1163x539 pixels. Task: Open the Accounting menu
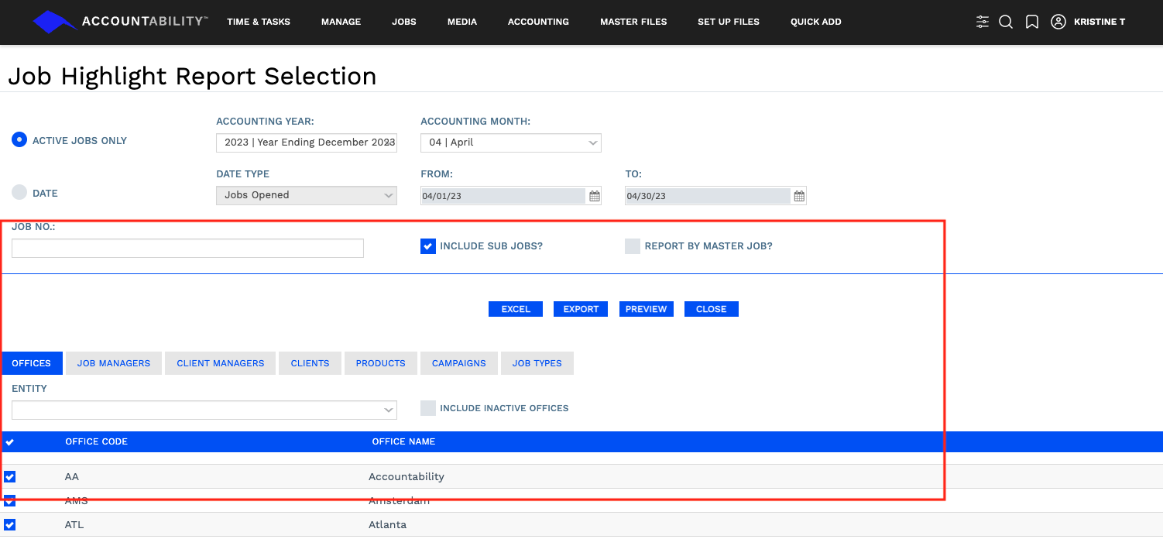click(538, 22)
